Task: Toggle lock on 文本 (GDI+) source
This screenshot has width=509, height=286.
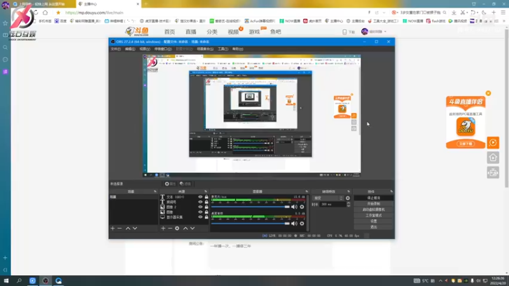Action: [206, 197]
